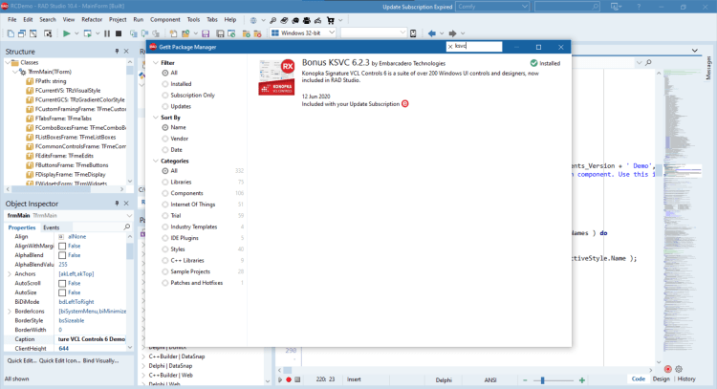Open the Component menu
This screenshot has width=717, height=389.
[165, 20]
